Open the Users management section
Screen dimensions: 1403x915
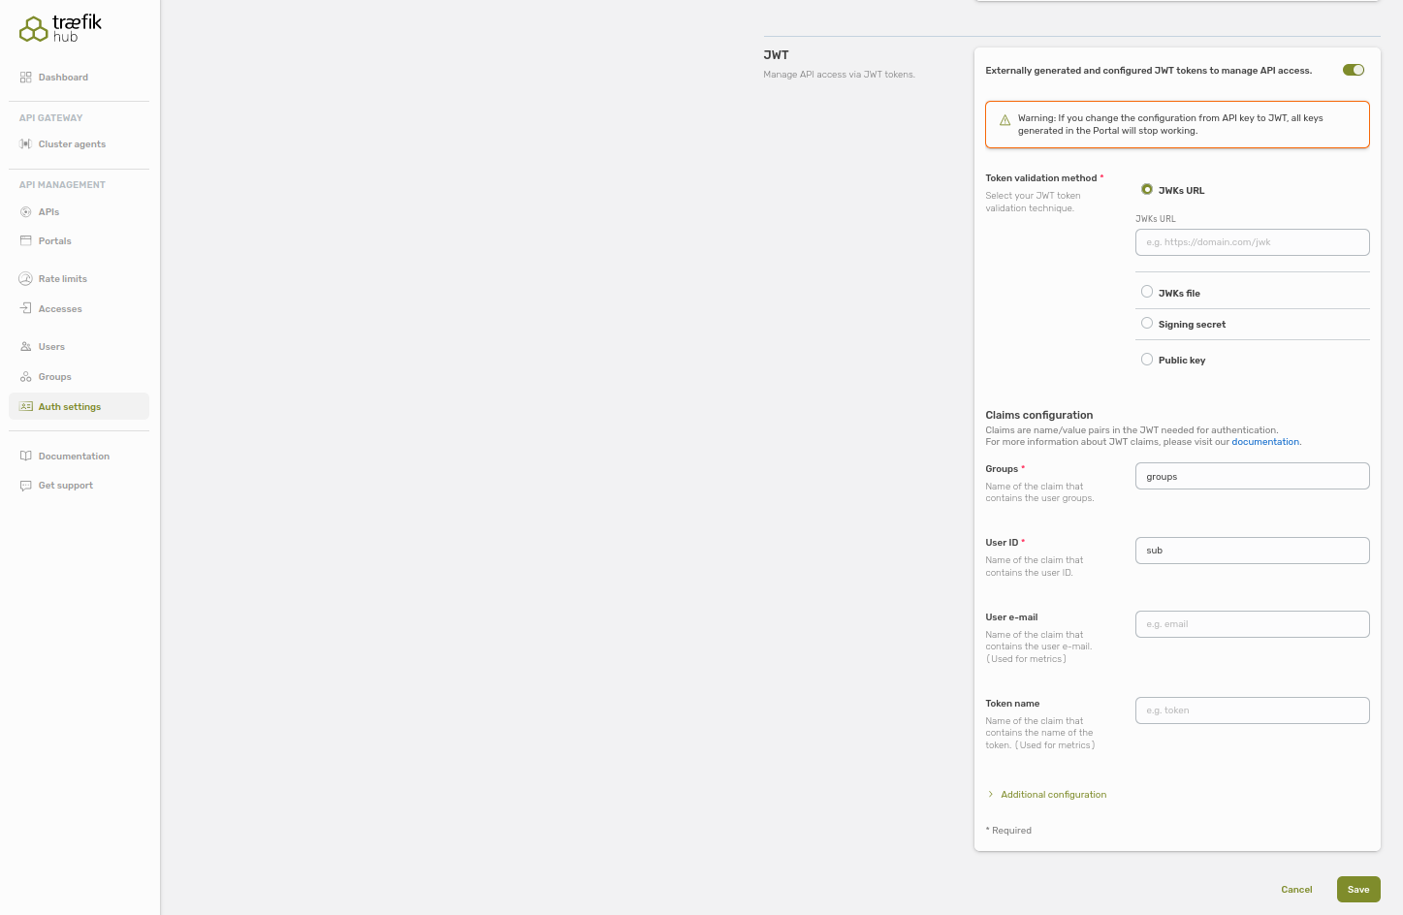tap(50, 346)
